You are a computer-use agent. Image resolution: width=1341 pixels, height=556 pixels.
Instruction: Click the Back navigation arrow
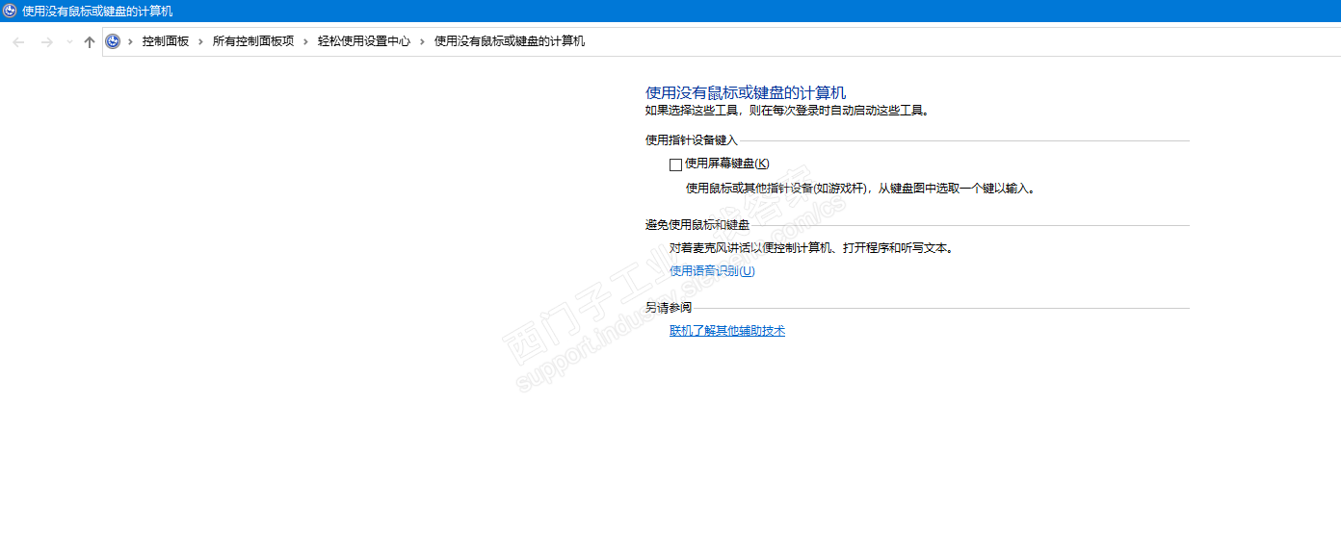pyautogui.click(x=18, y=42)
